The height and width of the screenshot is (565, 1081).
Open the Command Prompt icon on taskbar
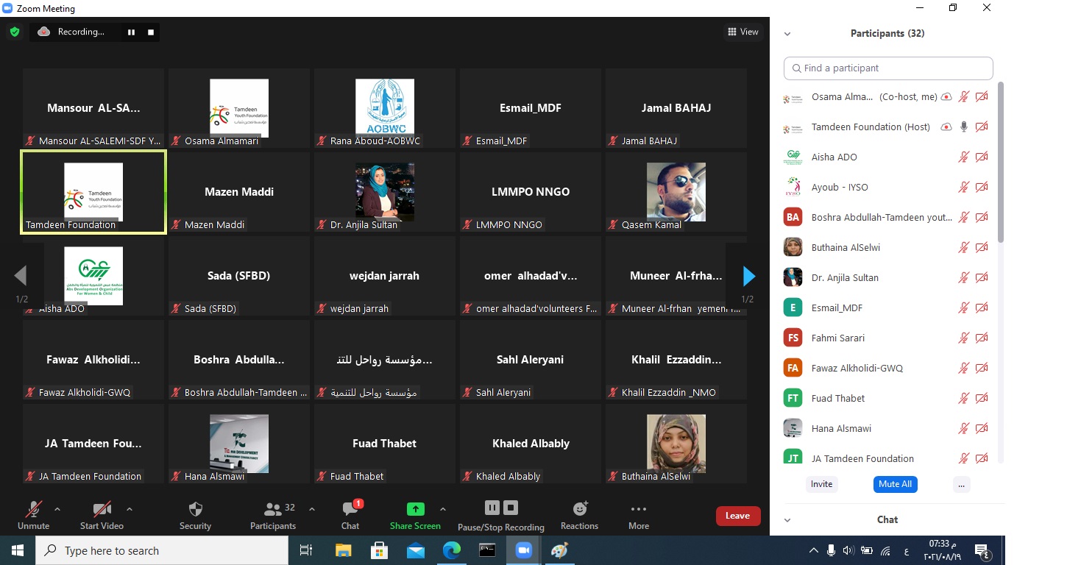point(487,550)
